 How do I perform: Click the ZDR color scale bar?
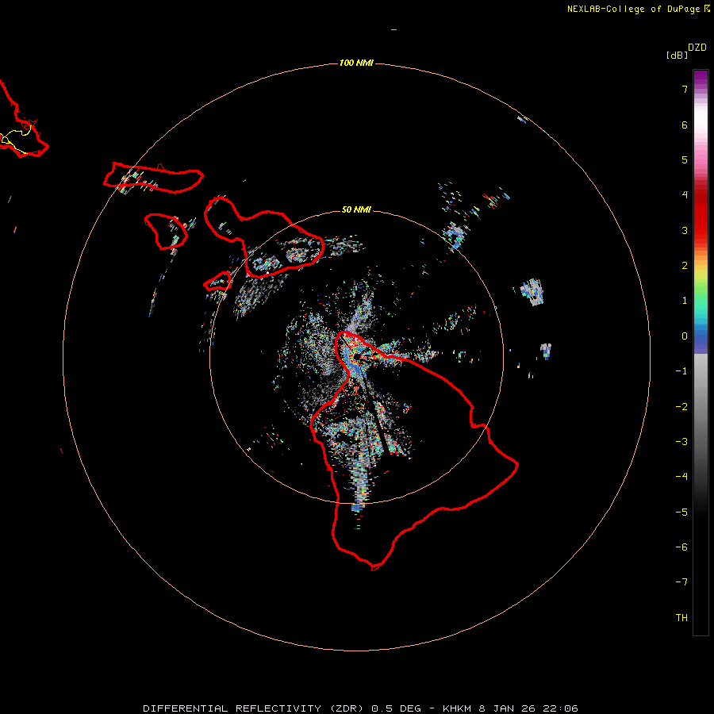[701, 352]
